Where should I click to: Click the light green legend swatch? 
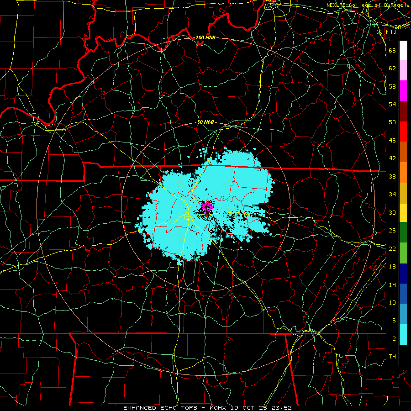pos(403,253)
